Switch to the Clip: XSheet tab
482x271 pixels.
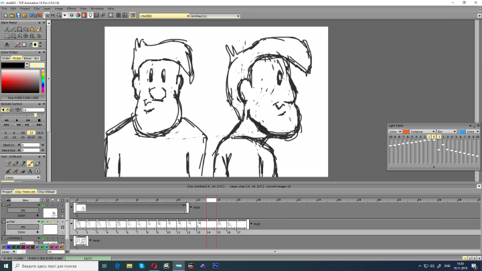(46, 192)
